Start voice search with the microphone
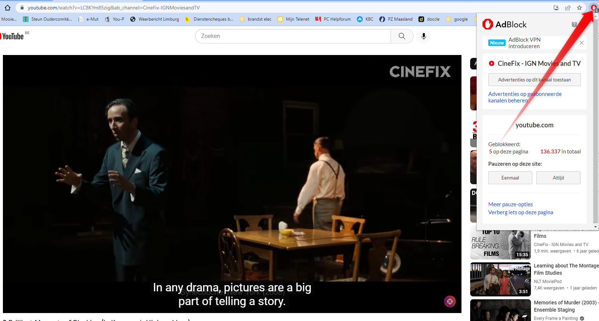Screen dimensions: 599x321 click(x=424, y=36)
